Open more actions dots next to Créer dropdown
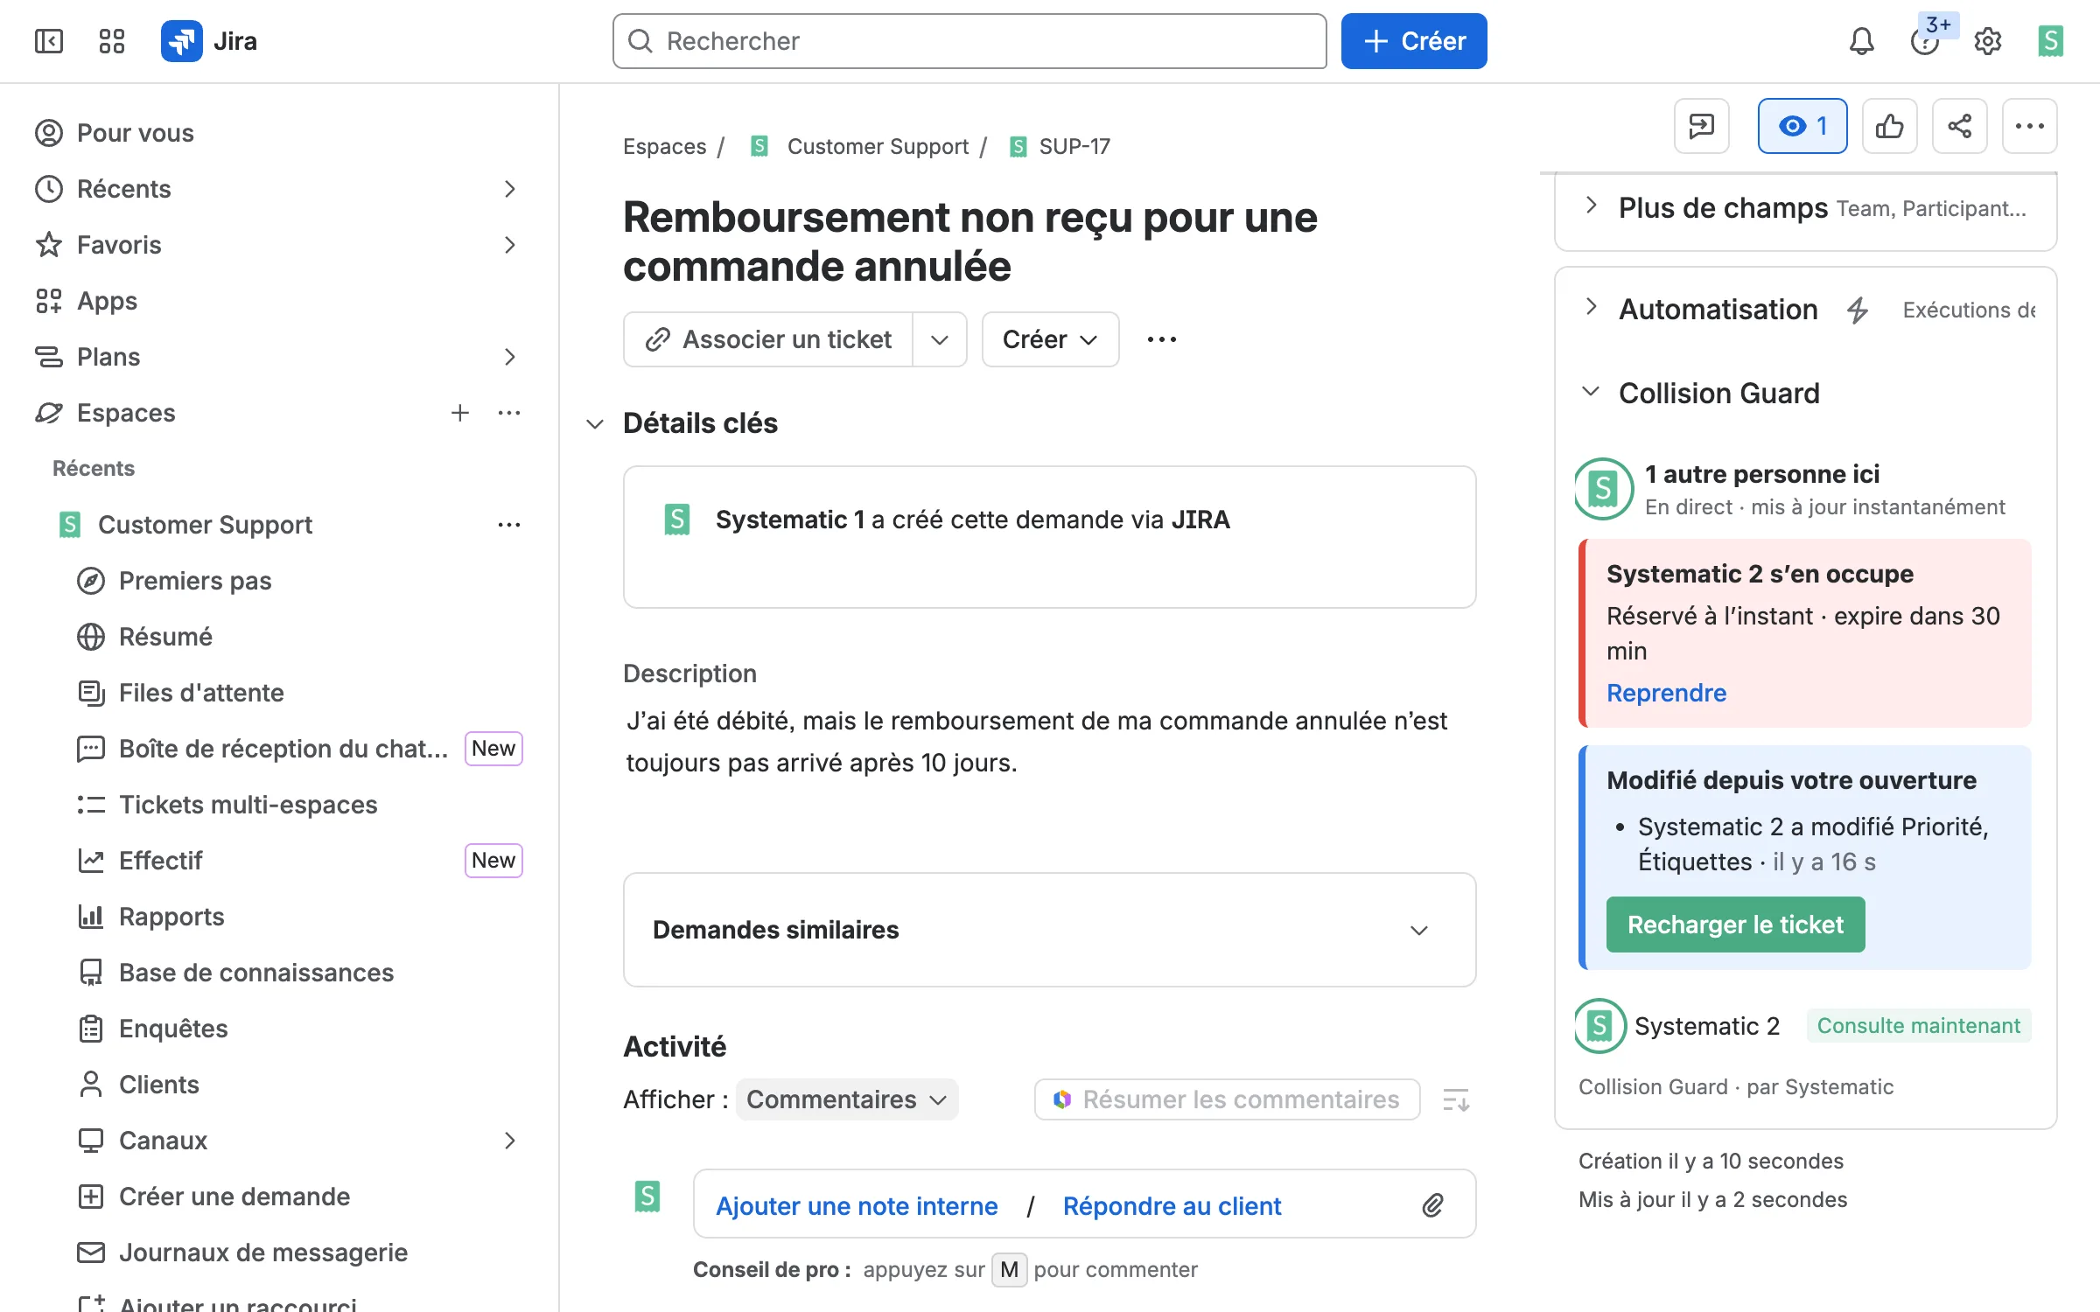Viewport: 2100px width, 1312px height. [1162, 339]
